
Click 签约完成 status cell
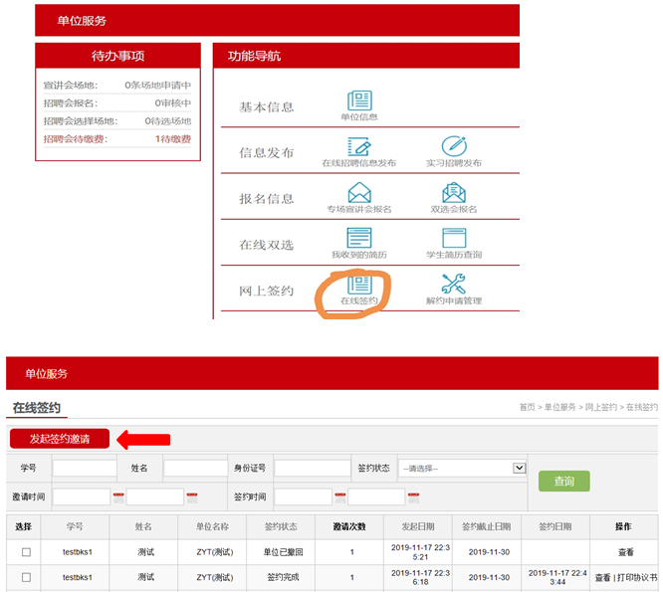coord(283,577)
